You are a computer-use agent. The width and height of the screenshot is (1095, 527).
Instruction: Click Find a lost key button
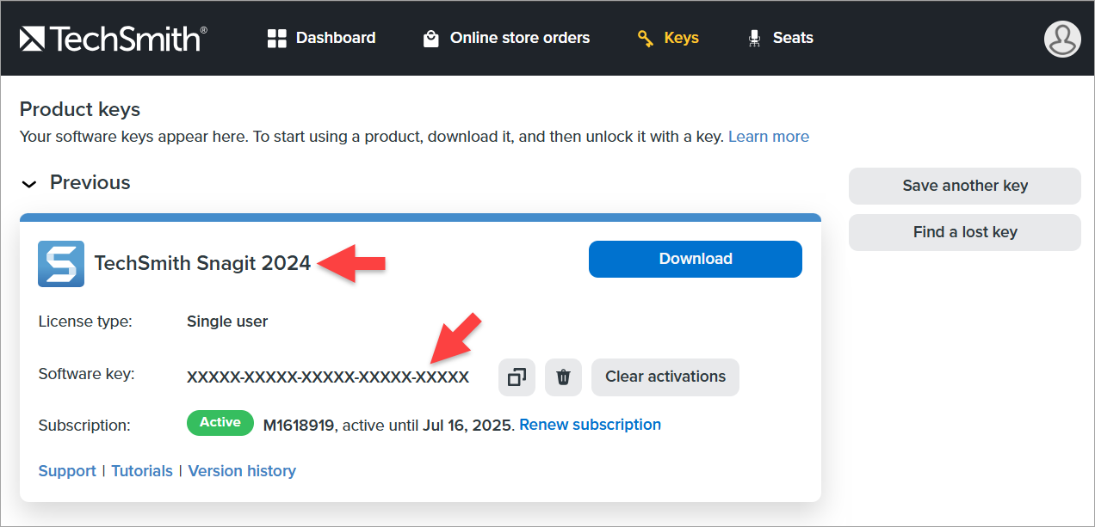[x=965, y=232]
